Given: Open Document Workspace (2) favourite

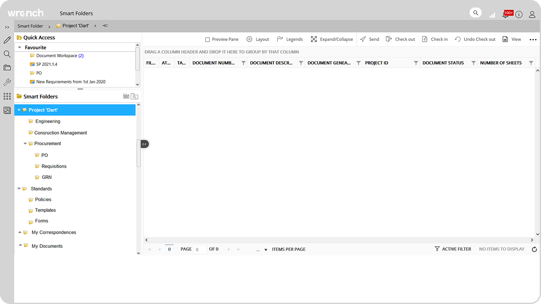Looking at the screenshot, I should pyautogui.click(x=57, y=56).
